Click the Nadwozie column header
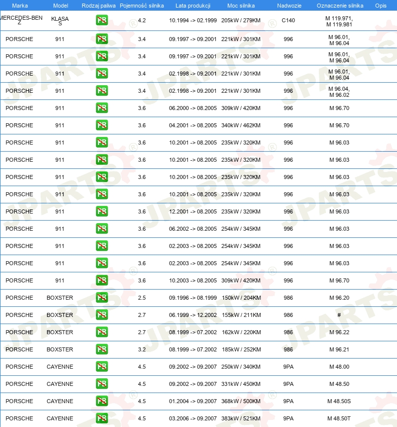This screenshot has width=397, height=427. [289, 6]
